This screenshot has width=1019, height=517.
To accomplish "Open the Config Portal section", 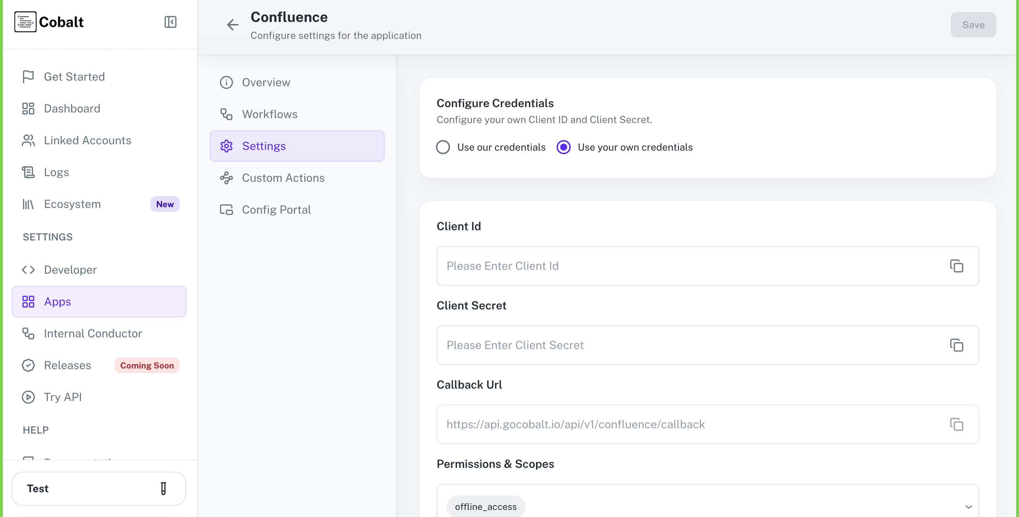I will coord(276,209).
